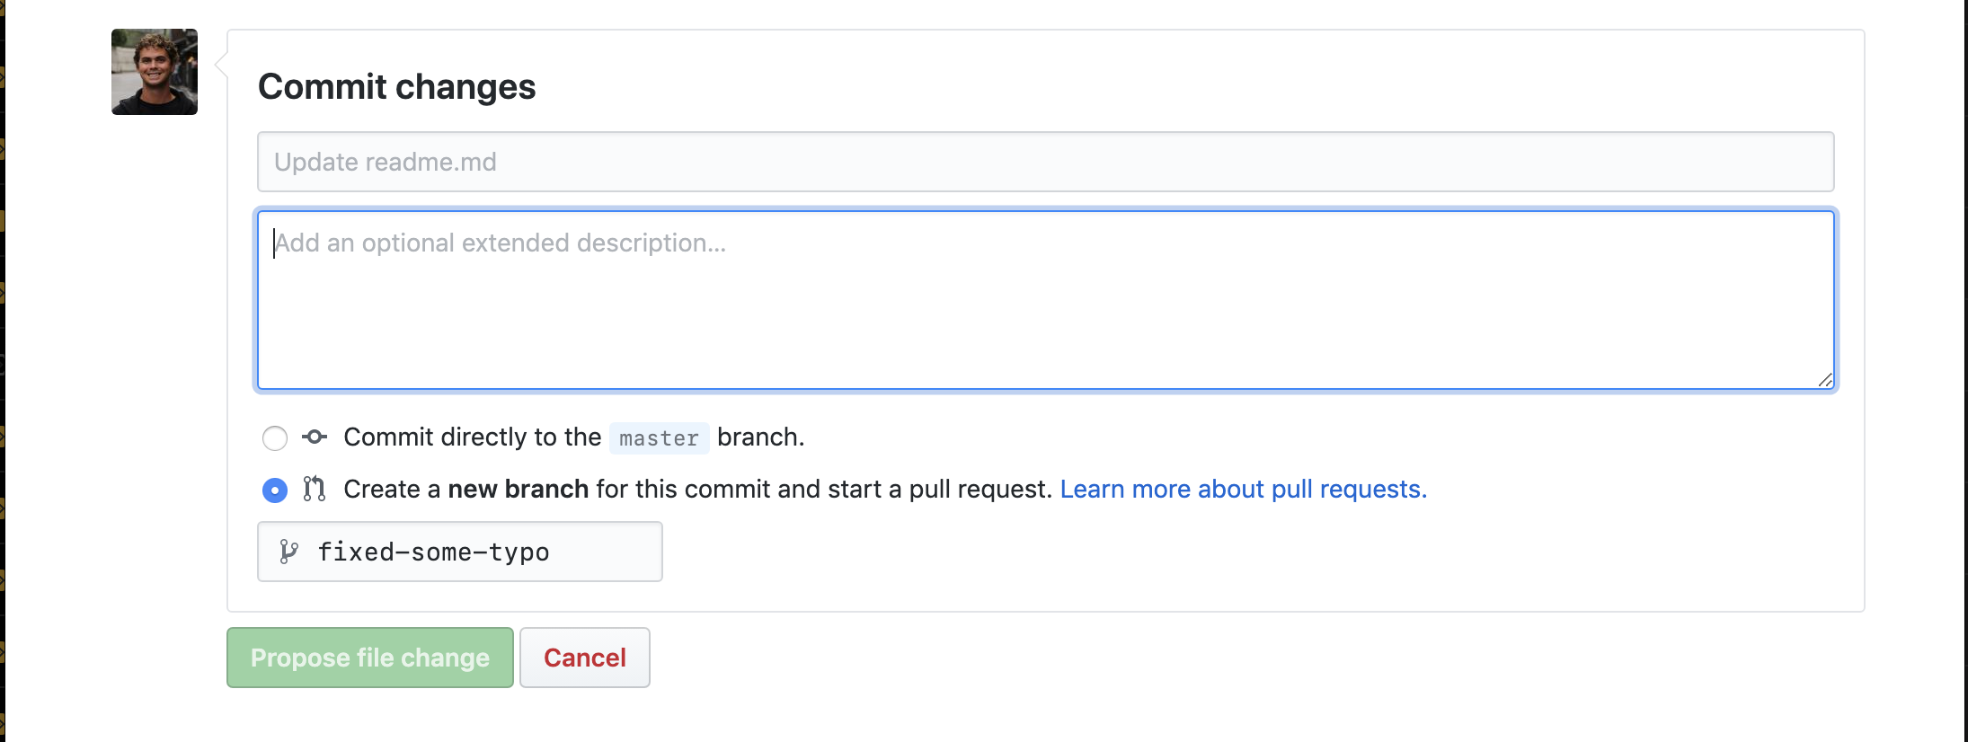This screenshot has width=1968, height=742.
Task: Click the bold 'new branch' text
Action: 518,490
